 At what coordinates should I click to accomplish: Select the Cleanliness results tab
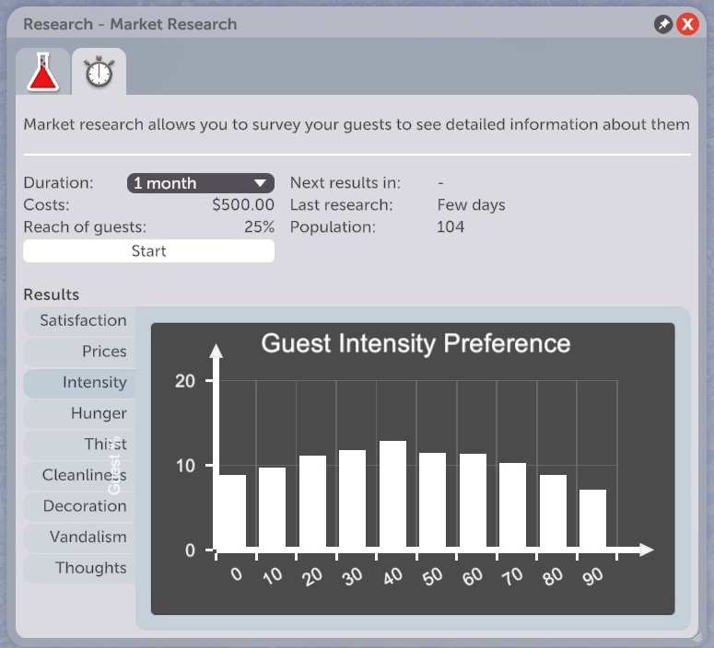coord(79,475)
